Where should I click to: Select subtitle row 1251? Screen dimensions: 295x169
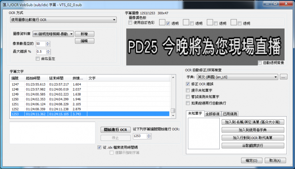(x=90, y=104)
